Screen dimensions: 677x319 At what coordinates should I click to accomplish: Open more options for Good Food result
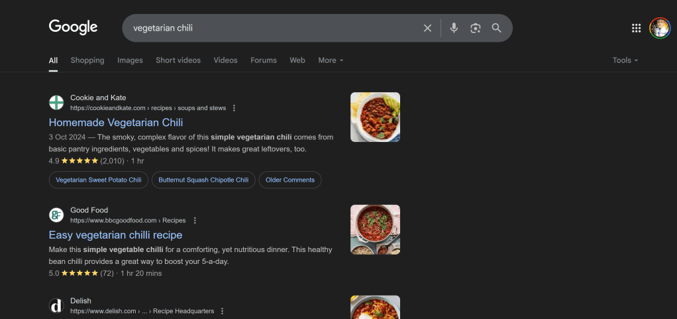[x=195, y=221]
